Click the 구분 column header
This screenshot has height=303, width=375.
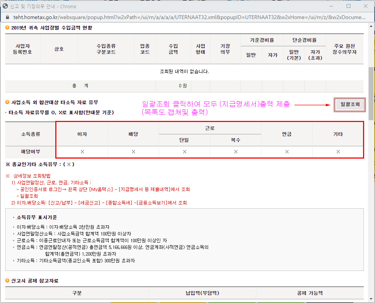[x=77, y=293]
